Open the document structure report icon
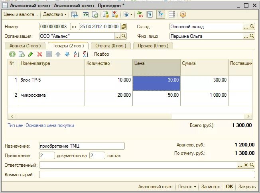Screen dimensions: 260x193 coord(150,14)
